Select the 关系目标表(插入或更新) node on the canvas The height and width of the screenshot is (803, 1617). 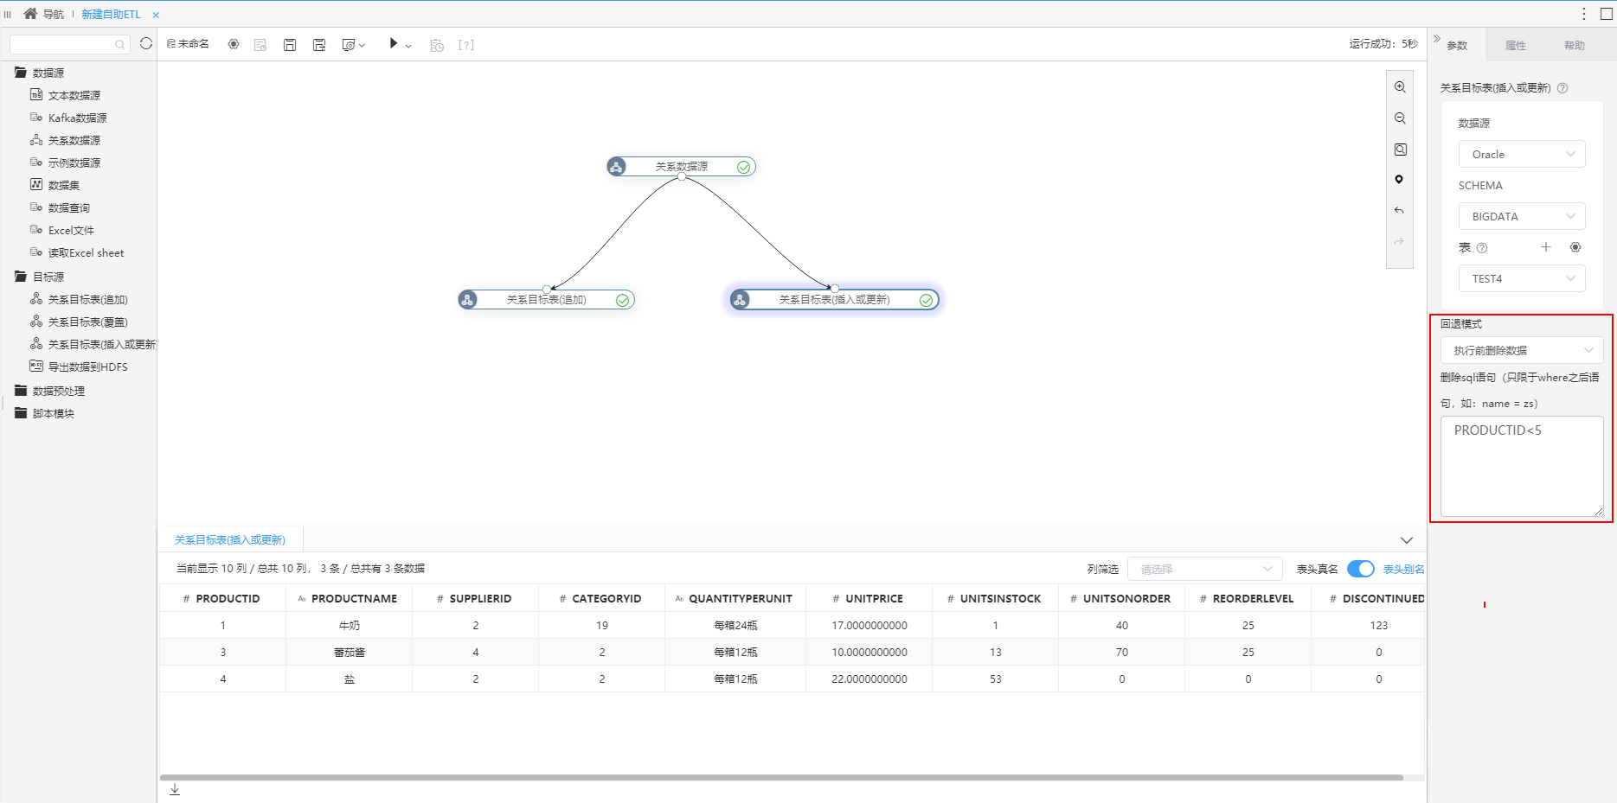[x=835, y=300]
